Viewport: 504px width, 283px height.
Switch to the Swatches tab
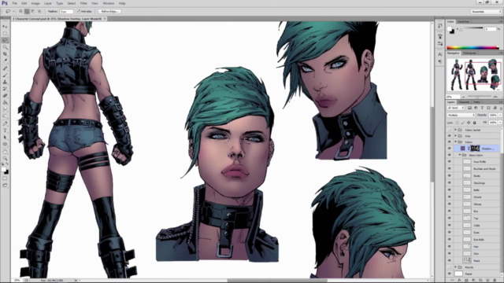[463, 21]
